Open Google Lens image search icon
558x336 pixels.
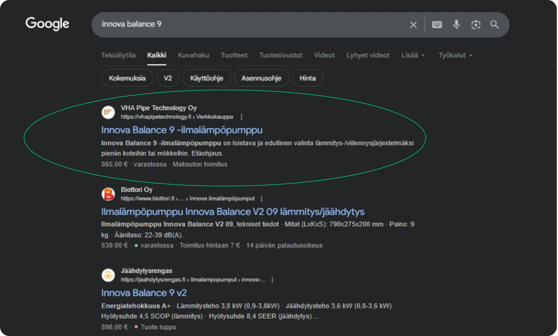click(476, 25)
